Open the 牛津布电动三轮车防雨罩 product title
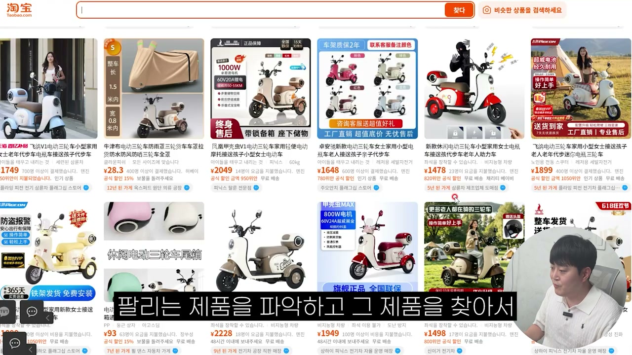632x355 pixels. tap(154, 150)
